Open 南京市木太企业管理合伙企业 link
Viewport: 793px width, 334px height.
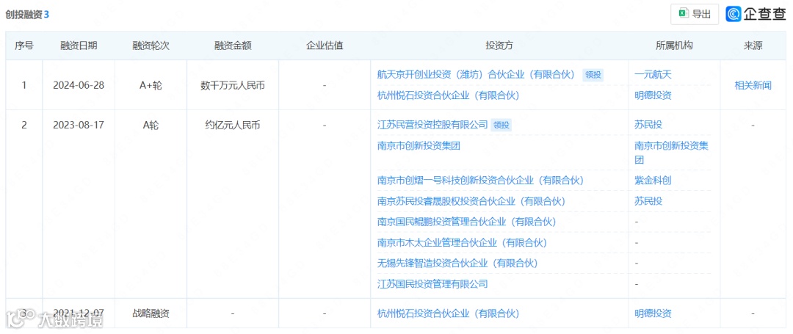pyautogui.click(x=463, y=242)
